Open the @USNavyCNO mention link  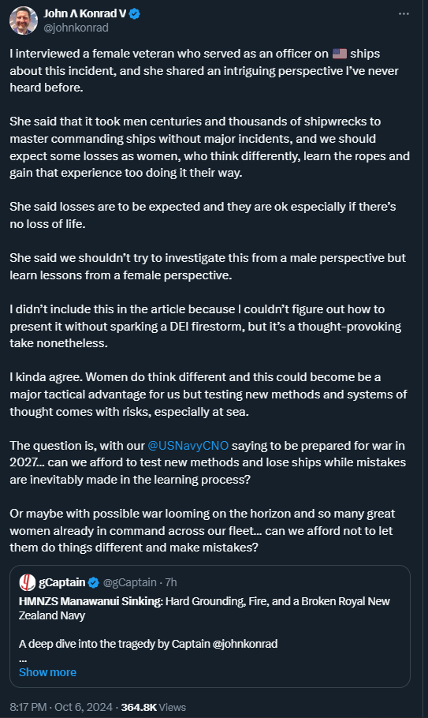[x=188, y=446]
